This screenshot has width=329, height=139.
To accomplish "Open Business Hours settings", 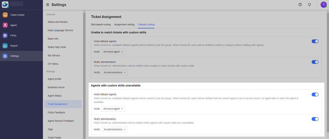I will click(63, 87).
